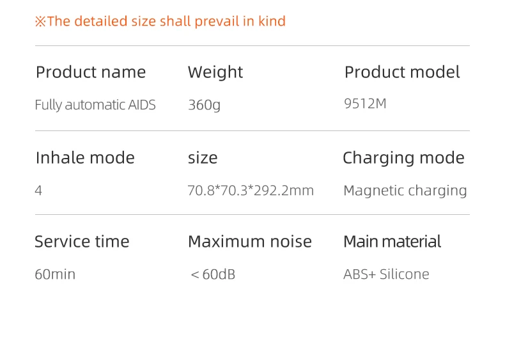Click the "Product model" heading

(402, 72)
